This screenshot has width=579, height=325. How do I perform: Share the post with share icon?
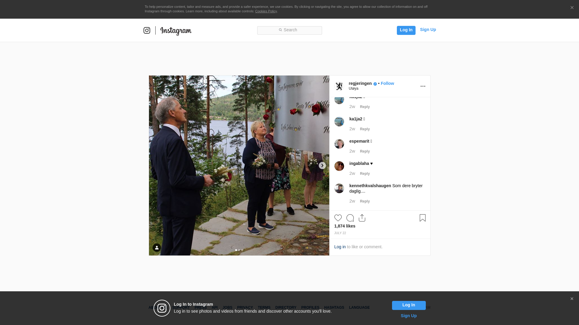362,218
